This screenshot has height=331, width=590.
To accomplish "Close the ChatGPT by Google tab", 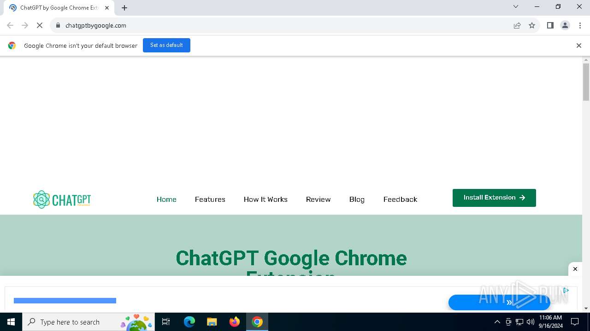I will (107, 8).
